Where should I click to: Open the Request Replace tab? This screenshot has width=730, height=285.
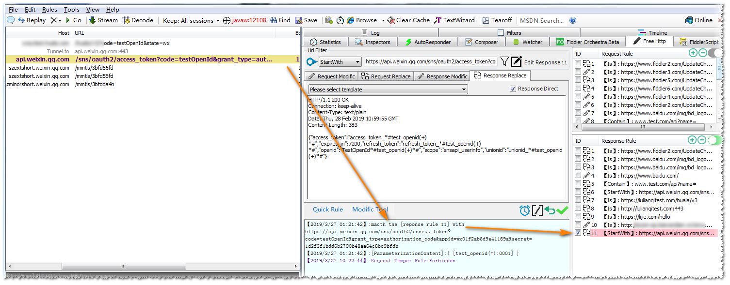[x=386, y=76]
